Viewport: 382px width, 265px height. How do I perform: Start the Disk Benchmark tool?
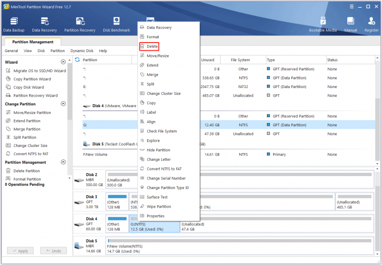click(x=117, y=25)
